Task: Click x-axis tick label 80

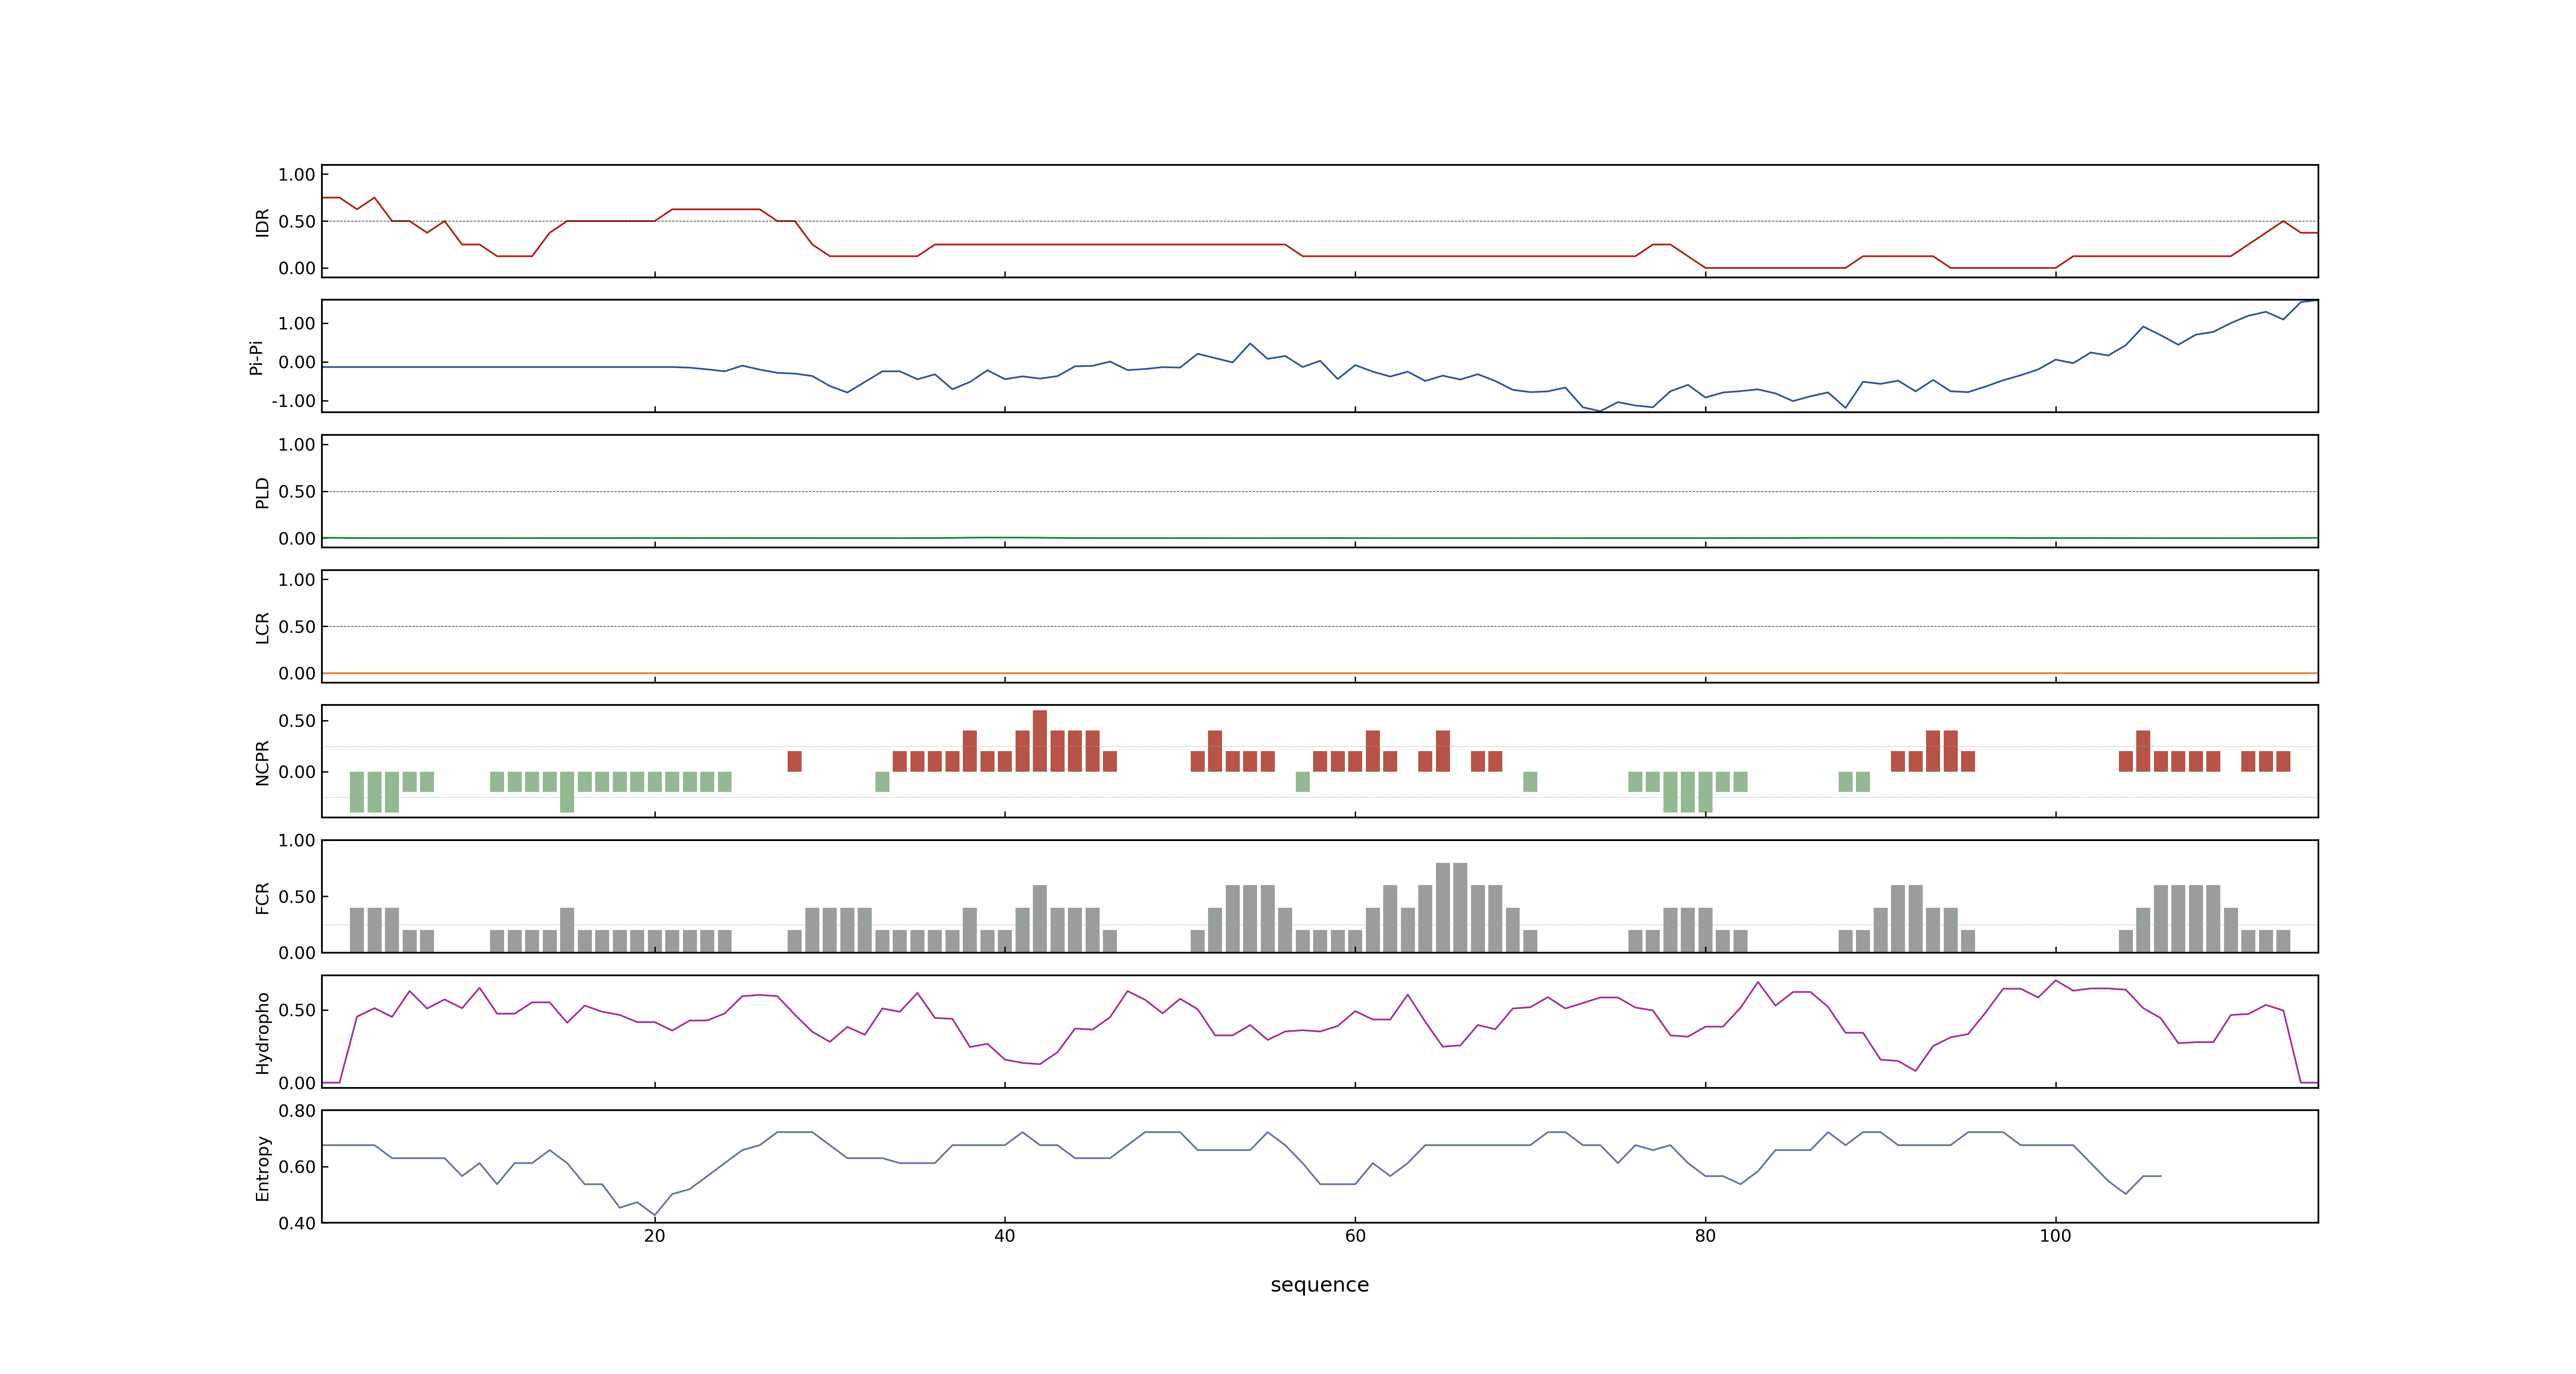Action: 1705,1236
